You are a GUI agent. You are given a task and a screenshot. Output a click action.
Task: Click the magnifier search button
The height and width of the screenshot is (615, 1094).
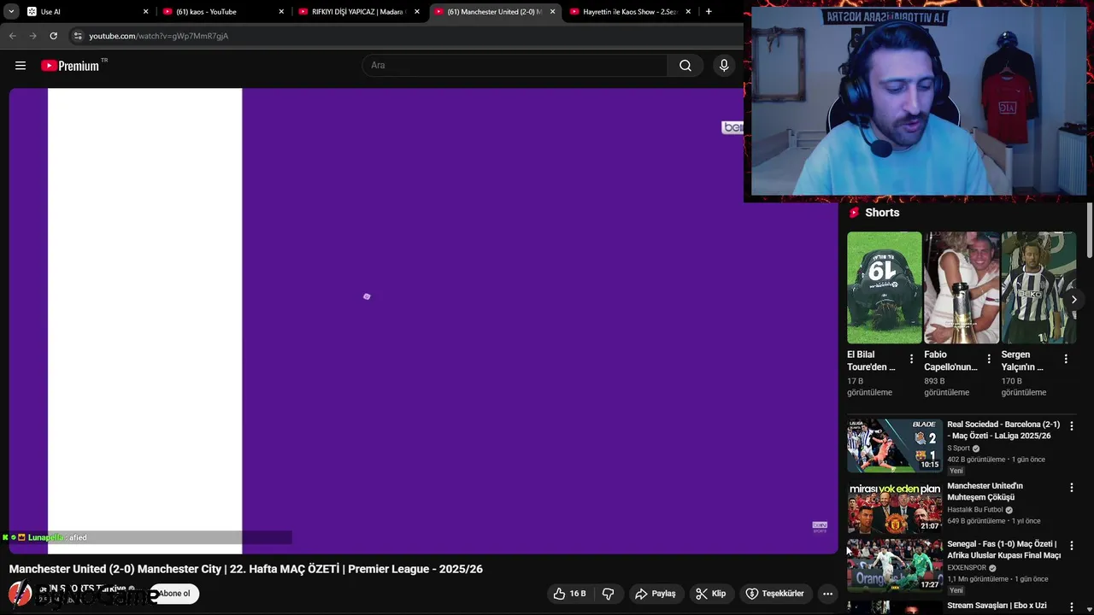click(x=685, y=66)
